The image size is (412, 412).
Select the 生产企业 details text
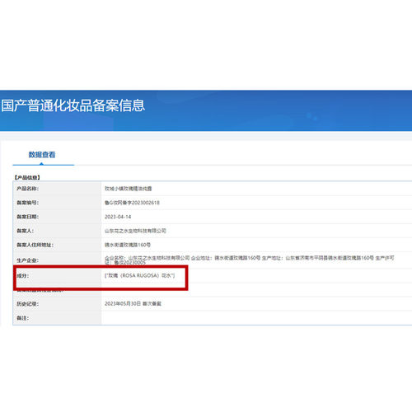pyautogui.click(x=250, y=260)
